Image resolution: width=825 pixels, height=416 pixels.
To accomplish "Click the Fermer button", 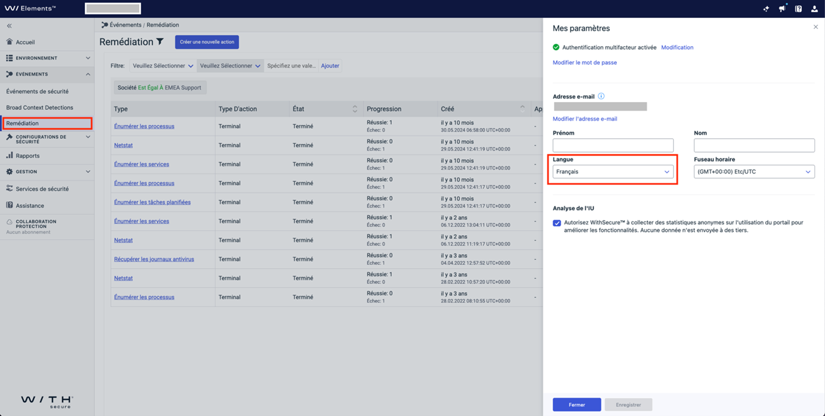I will (577, 404).
